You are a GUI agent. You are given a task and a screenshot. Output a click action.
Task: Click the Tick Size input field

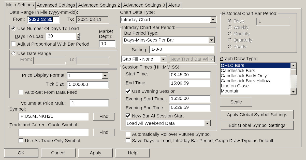[88, 84]
